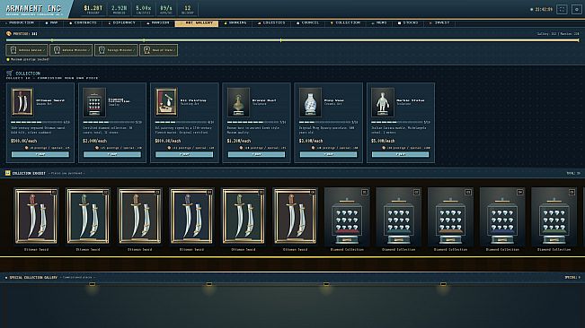Select Diamond Collection exhibit with green base
Screen dimensions: 585x328
click(x=554, y=217)
